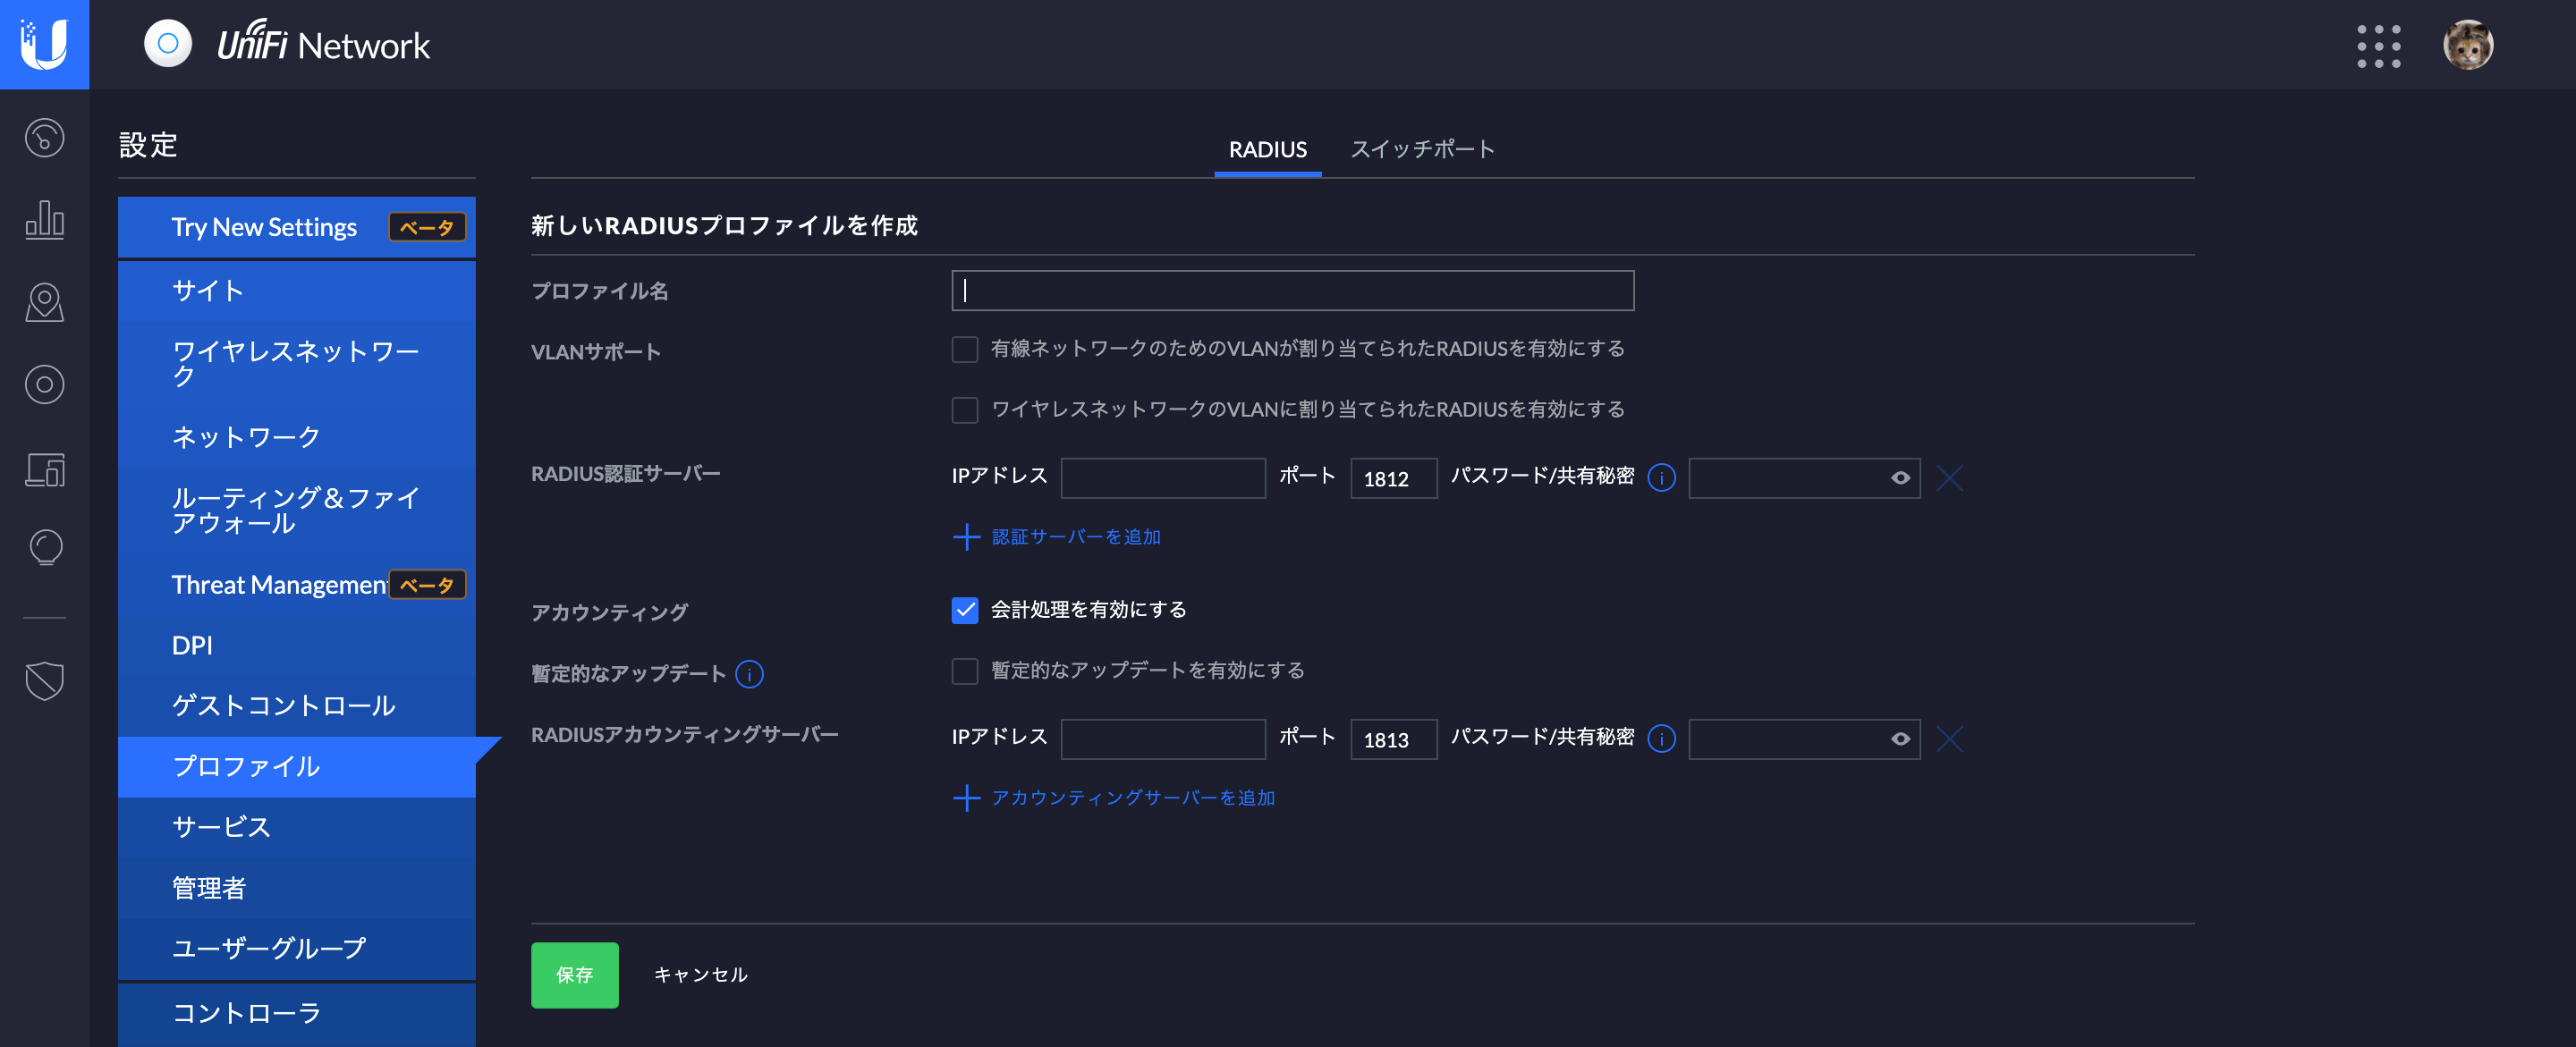Screen dimensions: 2576x1047
Task: Focus accounting server IPアドレス field
Action: point(1162,739)
